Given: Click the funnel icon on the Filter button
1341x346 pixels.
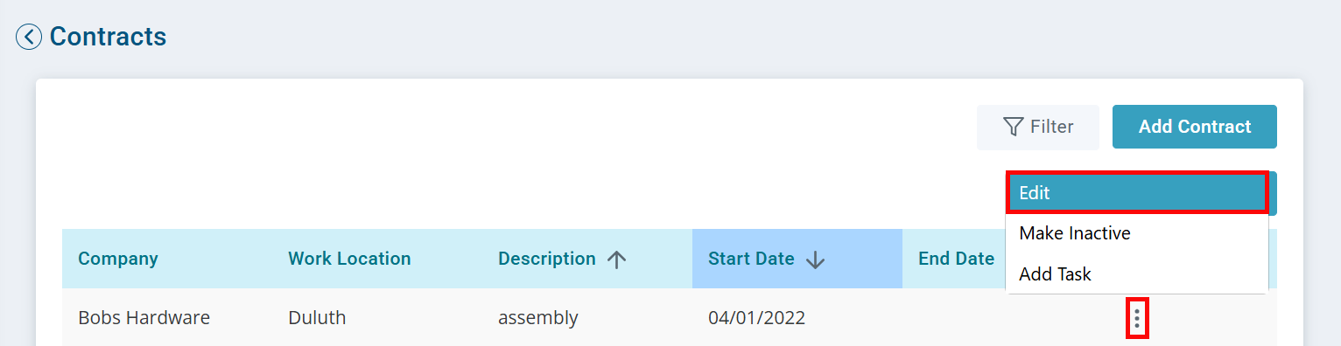Looking at the screenshot, I should [1014, 127].
